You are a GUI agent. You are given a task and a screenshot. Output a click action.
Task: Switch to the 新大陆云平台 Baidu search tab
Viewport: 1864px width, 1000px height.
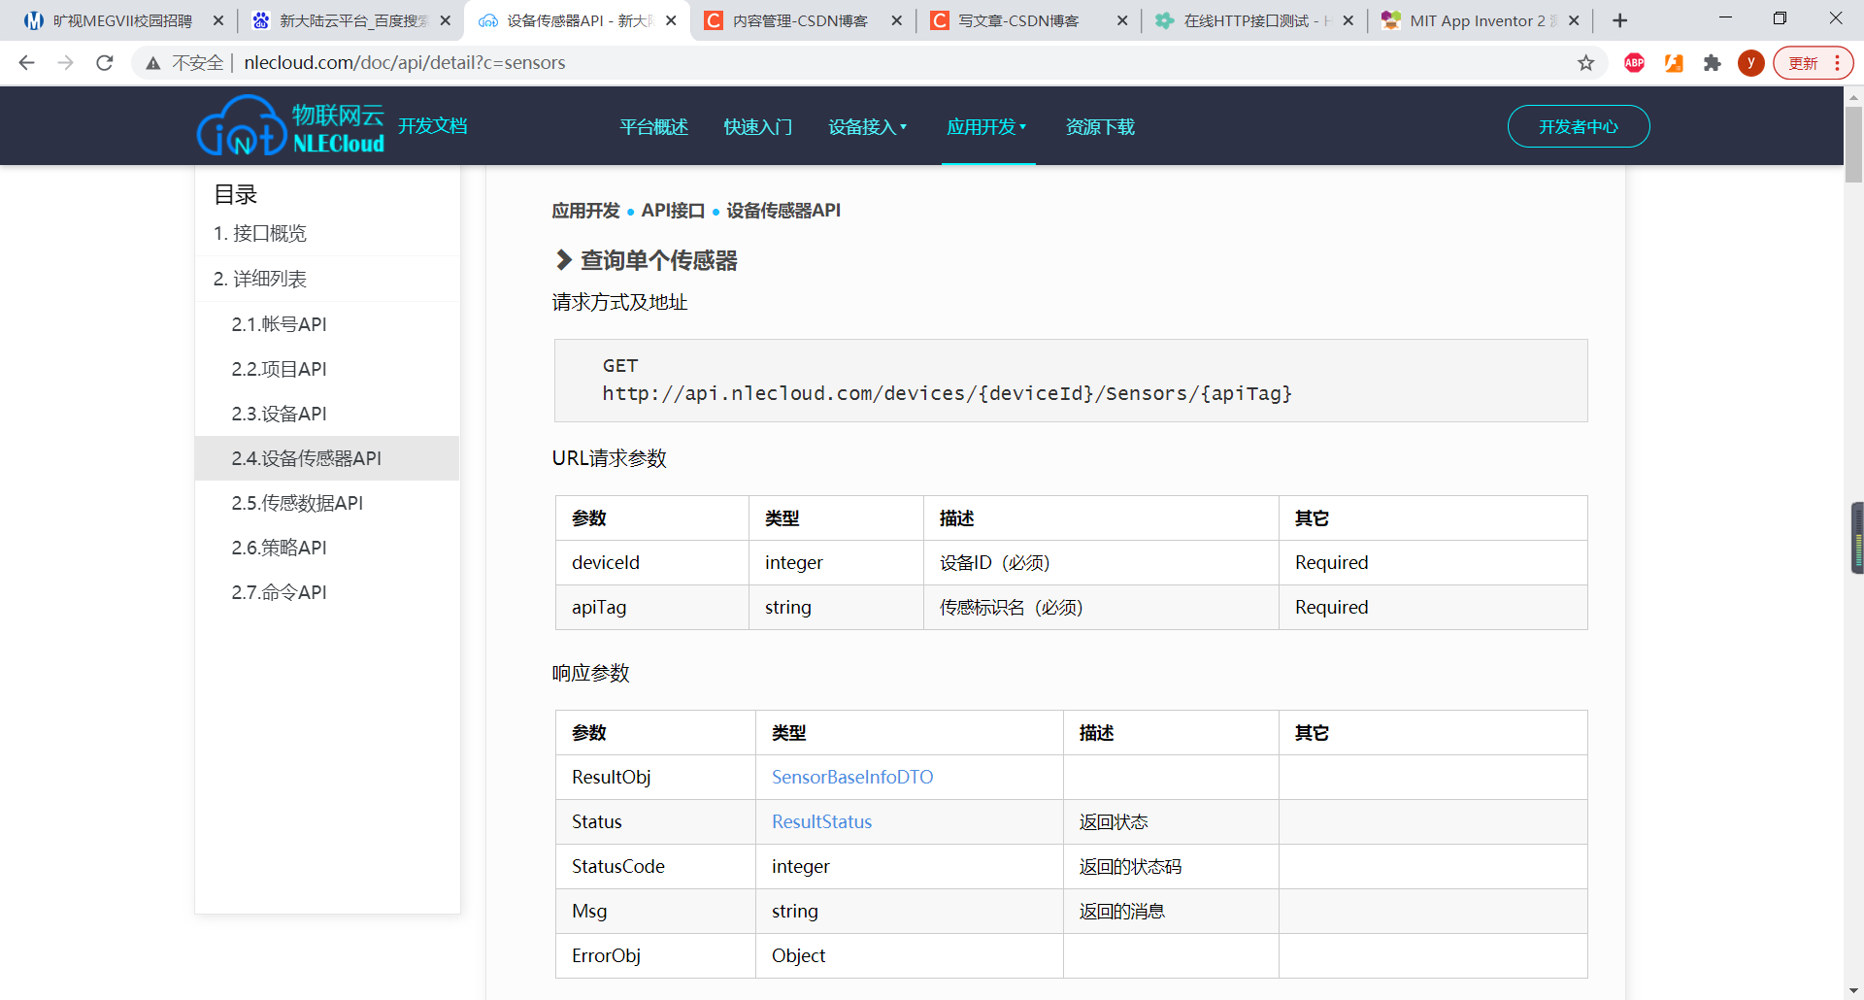pos(349,20)
